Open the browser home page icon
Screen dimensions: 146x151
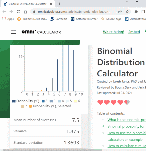click(25, 12)
